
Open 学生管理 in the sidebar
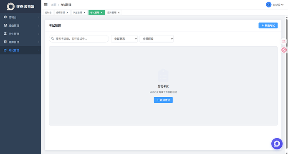click(x=20, y=34)
